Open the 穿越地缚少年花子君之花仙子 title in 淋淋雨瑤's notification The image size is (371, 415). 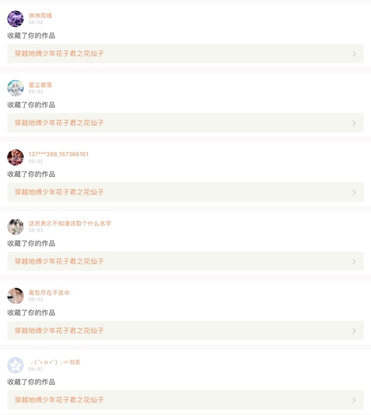tap(59, 54)
